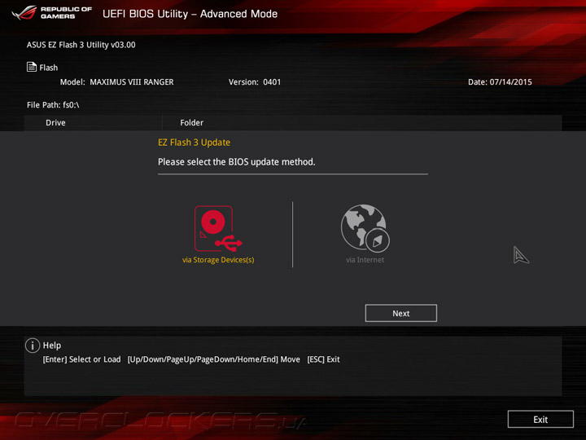The height and width of the screenshot is (440, 586).
Task: Click the 'via Internet' label
Action: point(365,260)
